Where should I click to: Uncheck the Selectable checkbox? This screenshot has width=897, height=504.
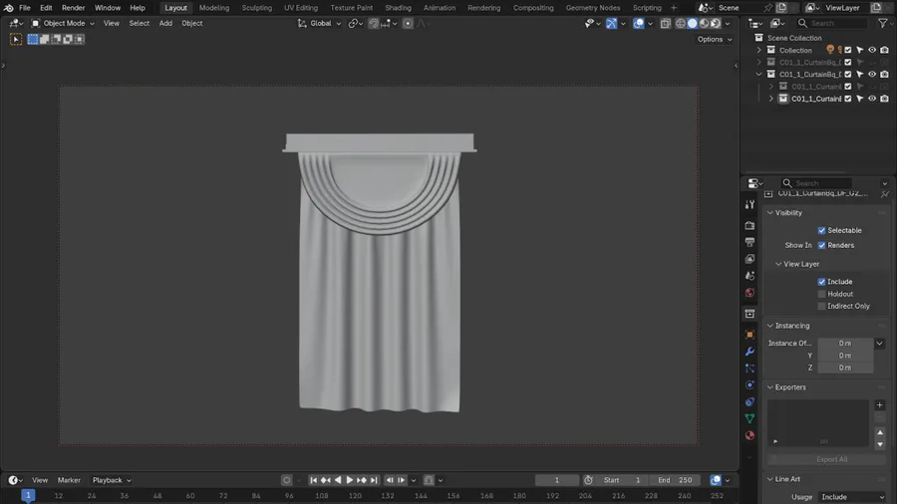point(822,230)
